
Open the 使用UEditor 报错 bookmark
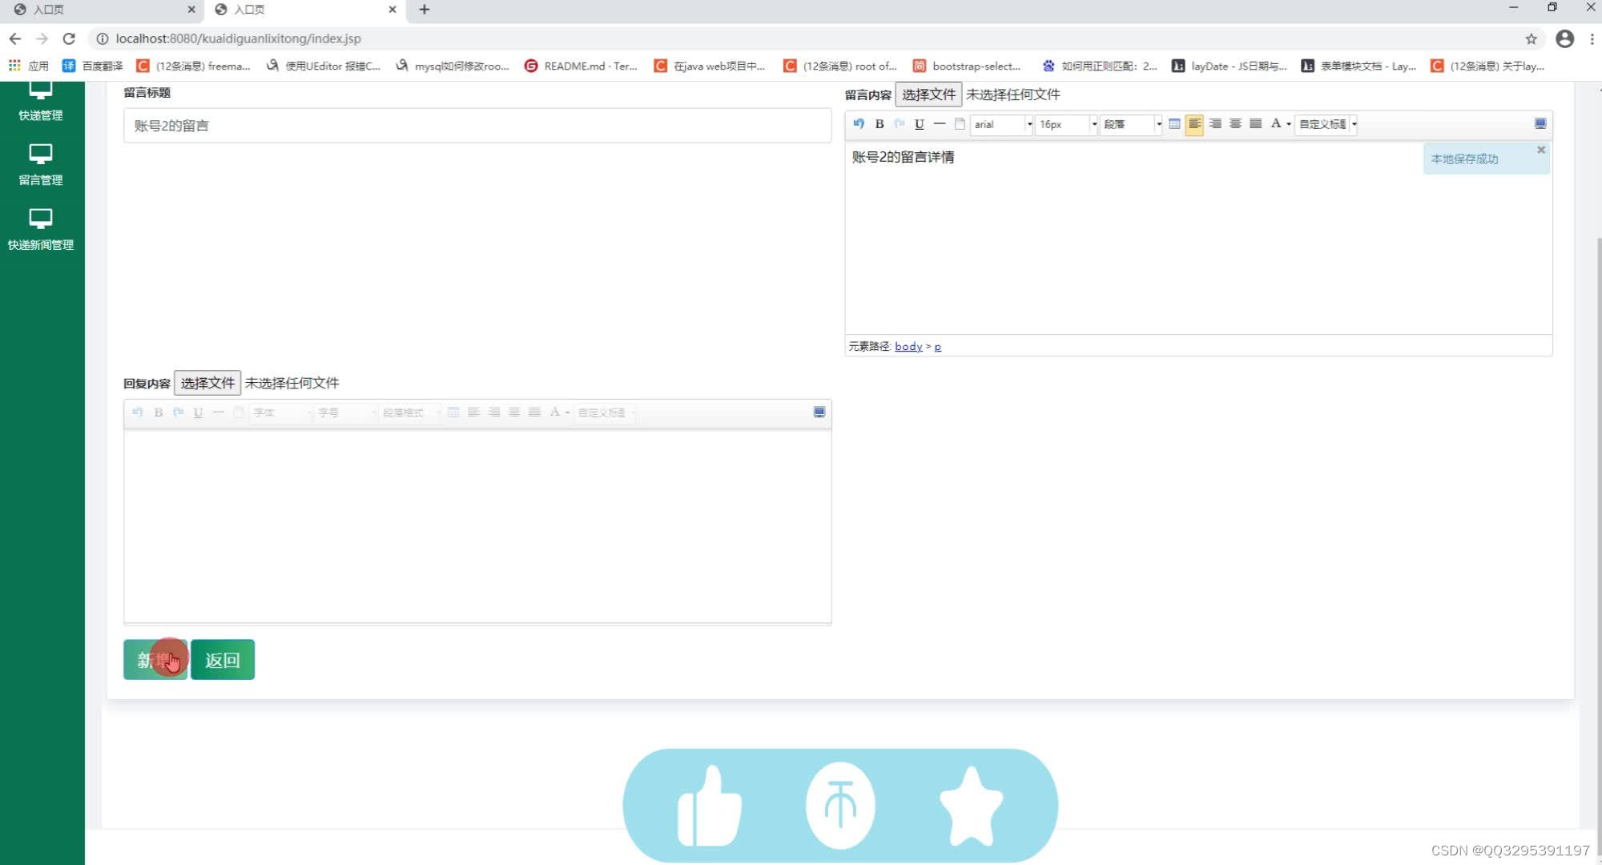pos(324,66)
